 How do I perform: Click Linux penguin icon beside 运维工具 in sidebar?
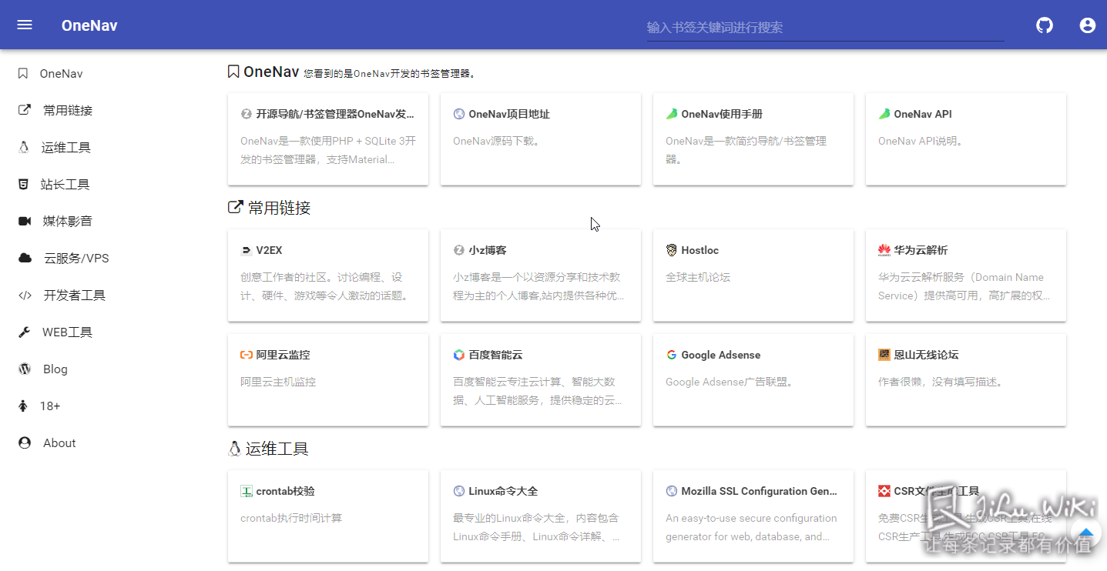tap(23, 147)
